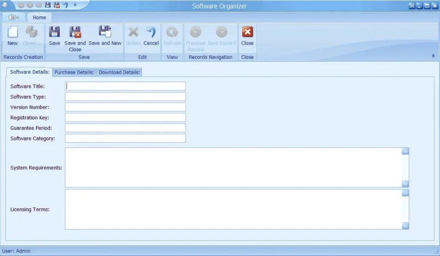Collapse the ribbon with the double chevron

(433, 56)
